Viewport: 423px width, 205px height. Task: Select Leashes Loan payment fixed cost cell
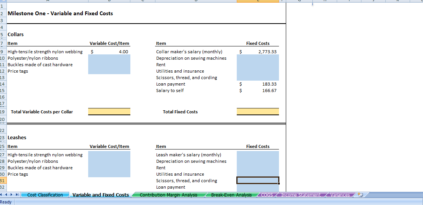[x=258, y=187]
